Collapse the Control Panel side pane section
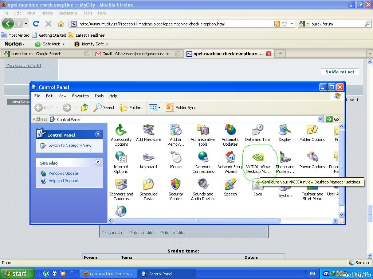 click(98, 134)
